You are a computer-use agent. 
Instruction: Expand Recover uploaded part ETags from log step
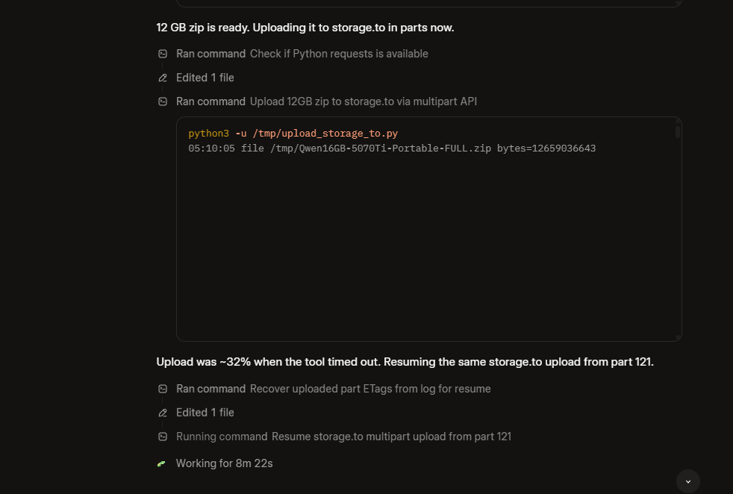(x=334, y=389)
